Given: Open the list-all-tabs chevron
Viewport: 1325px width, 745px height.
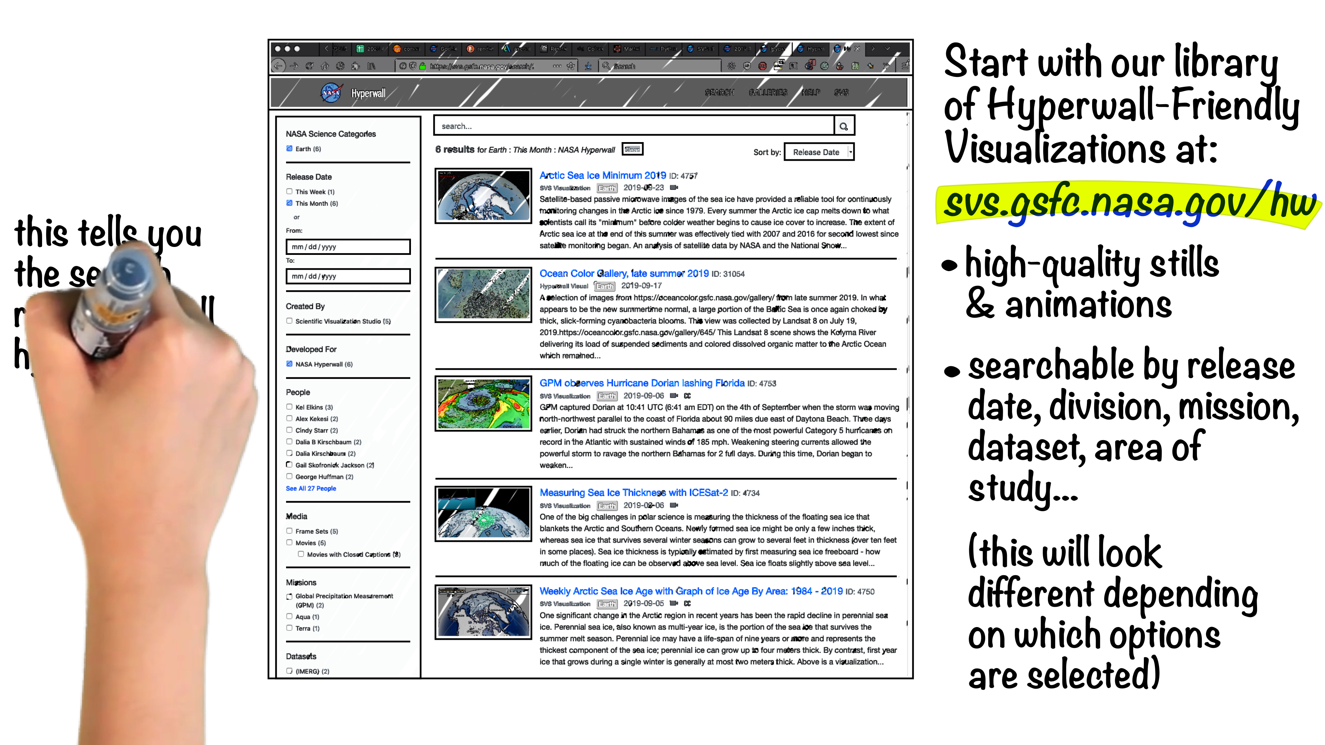Looking at the screenshot, I should (887, 48).
